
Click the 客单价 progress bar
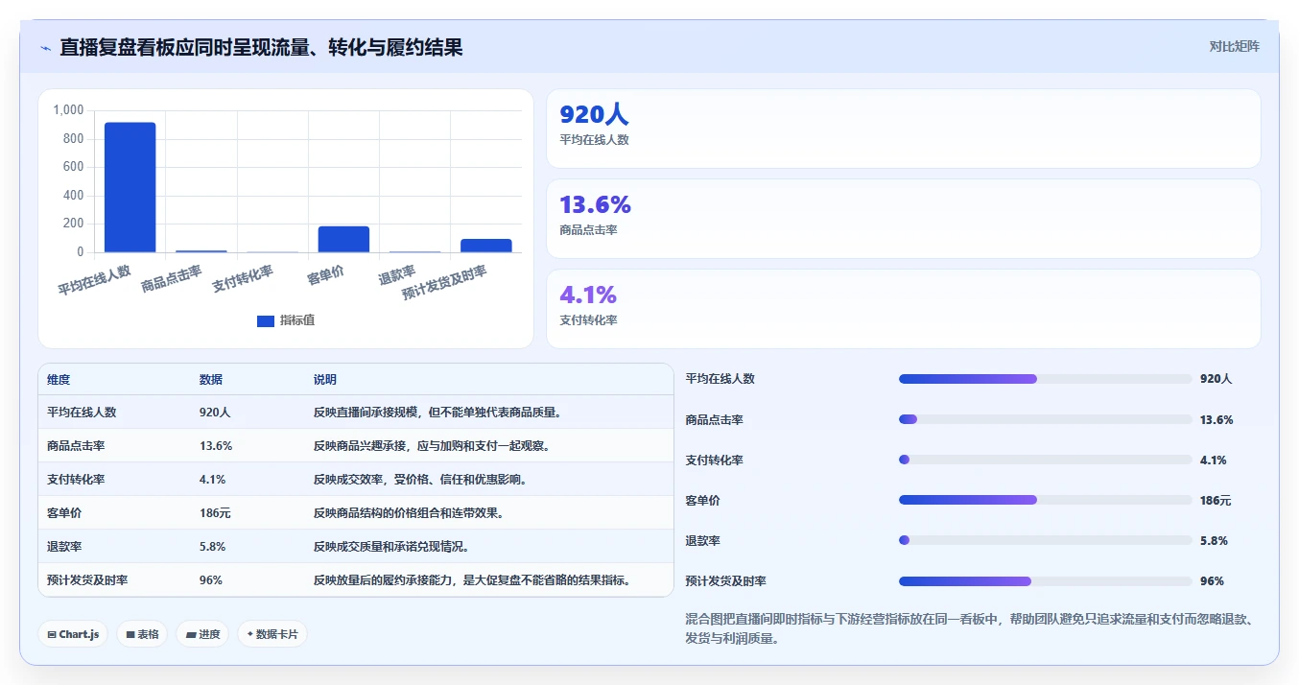1045,500
